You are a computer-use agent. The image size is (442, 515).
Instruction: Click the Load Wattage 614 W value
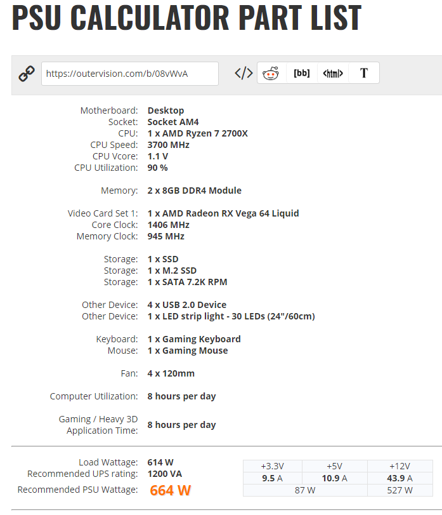160,462
